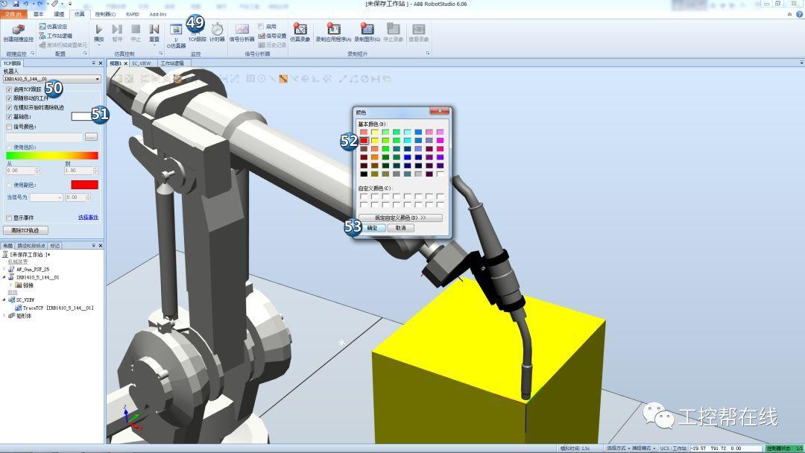Tick the 显示事件 checkbox
805x453 pixels.
(9, 218)
